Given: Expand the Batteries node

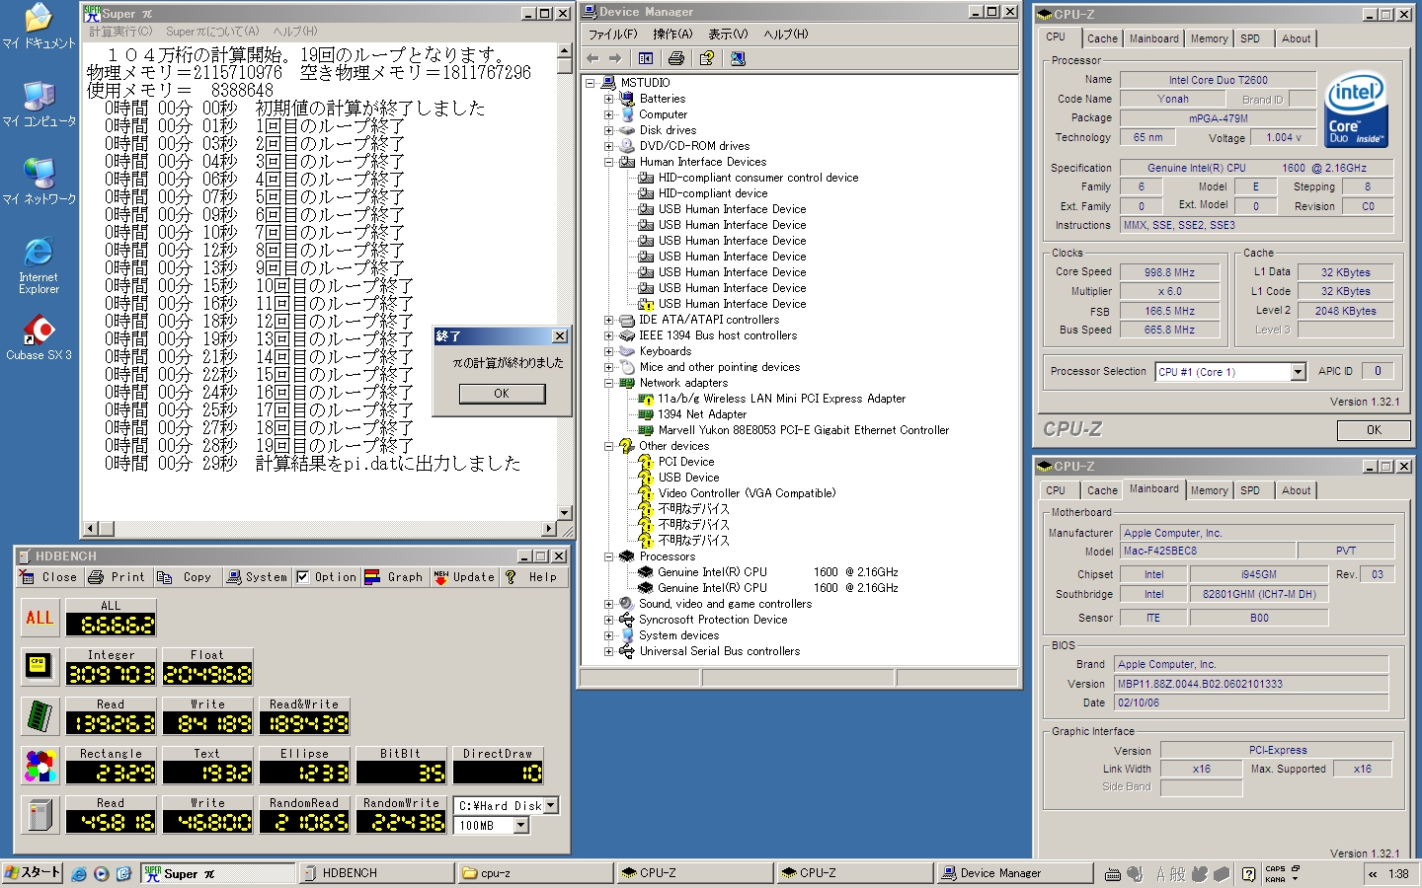Looking at the screenshot, I should (x=609, y=99).
